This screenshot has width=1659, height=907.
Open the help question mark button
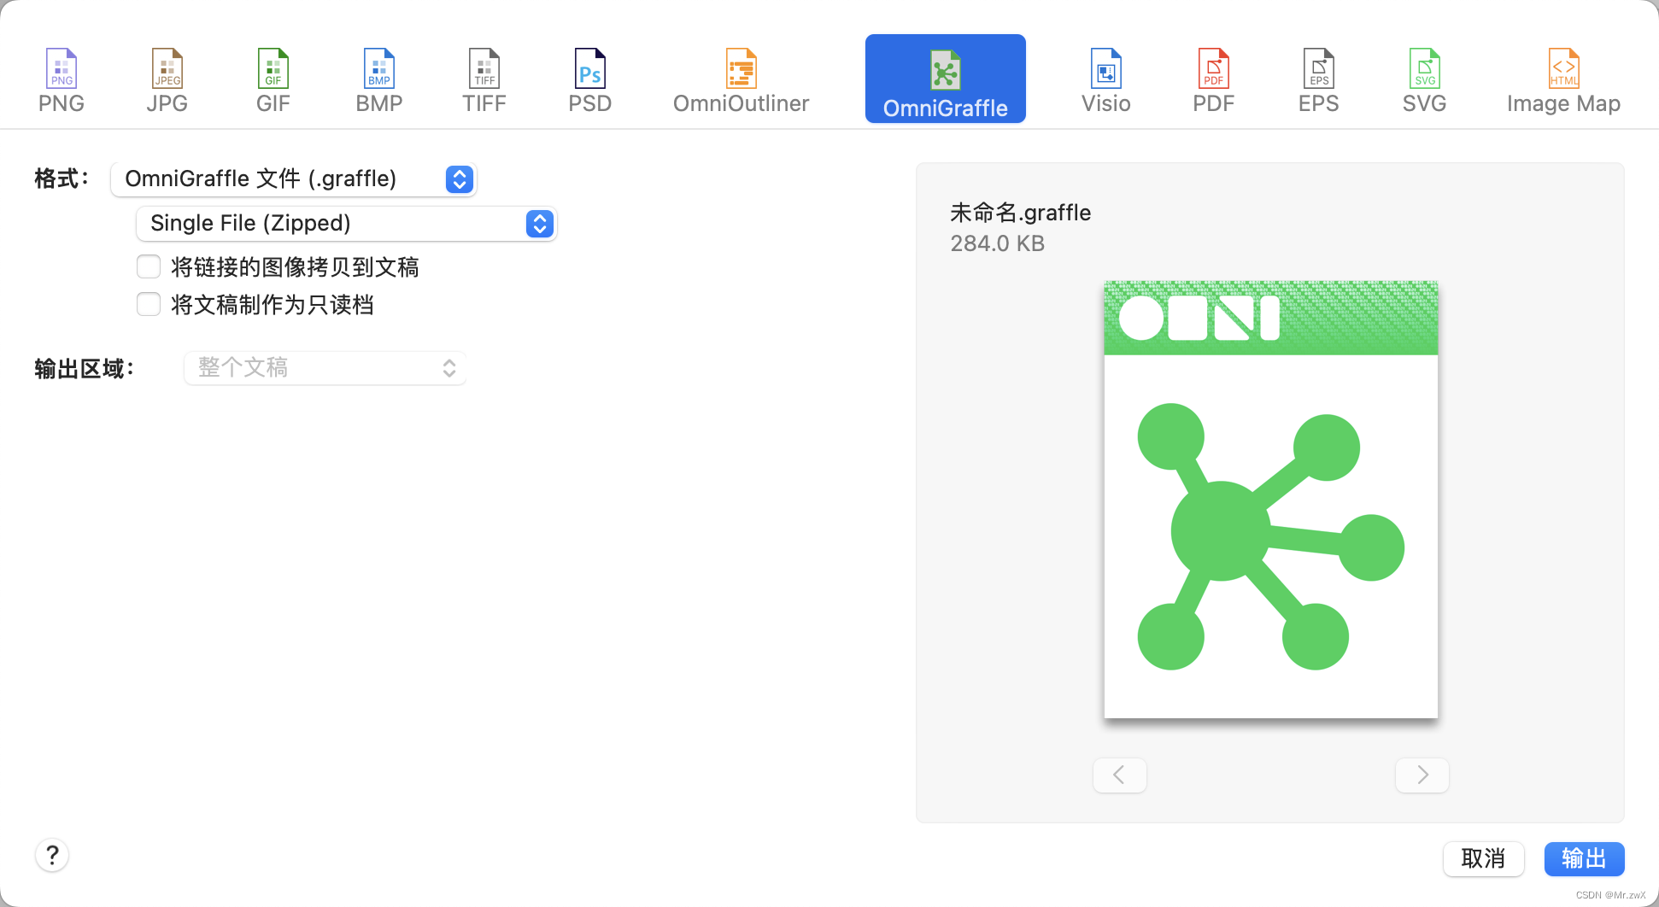click(x=52, y=855)
